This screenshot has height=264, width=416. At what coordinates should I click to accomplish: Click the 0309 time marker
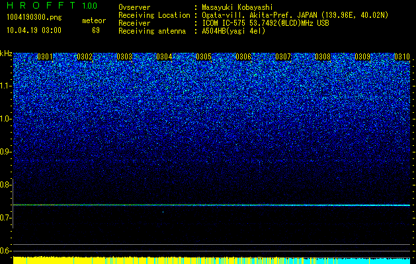pyautogui.click(x=362, y=57)
